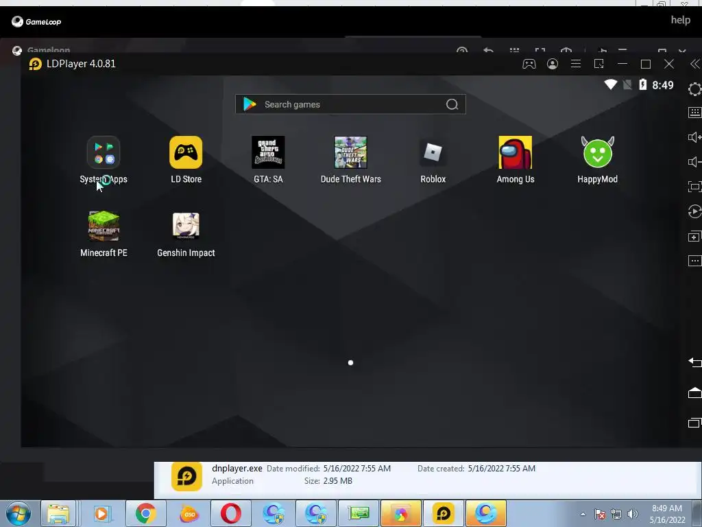Open the HappyMod app
The width and height of the screenshot is (702, 527).
pyautogui.click(x=598, y=152)
